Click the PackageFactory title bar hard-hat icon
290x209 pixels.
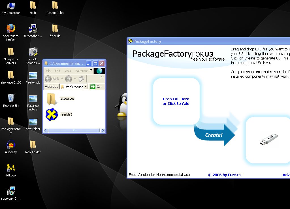[x=130, y=41]
